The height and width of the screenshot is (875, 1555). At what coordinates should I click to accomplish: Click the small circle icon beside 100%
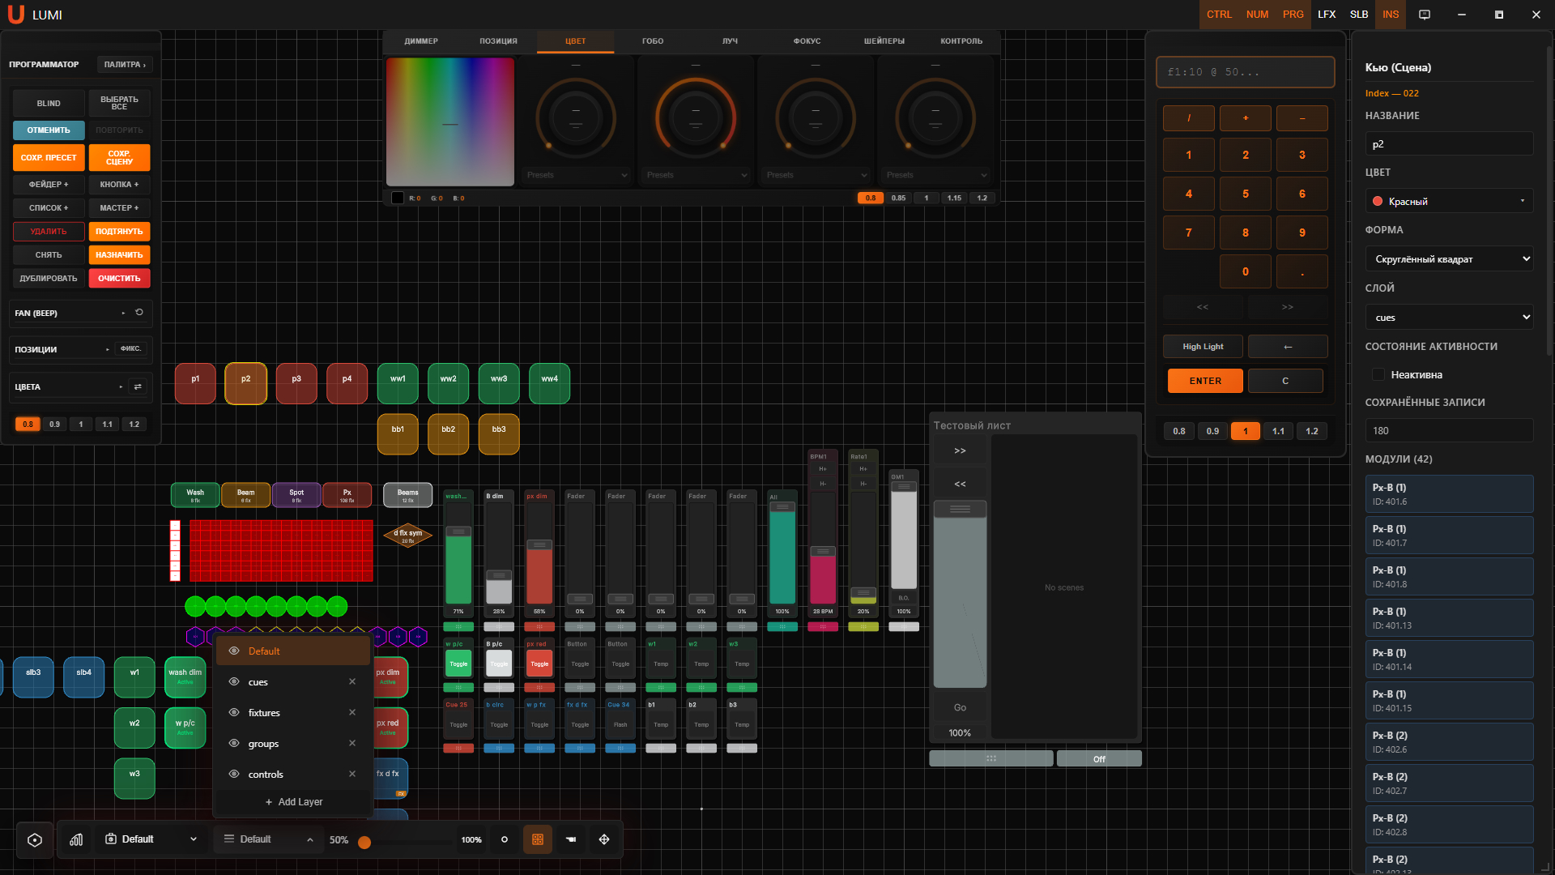505,839
